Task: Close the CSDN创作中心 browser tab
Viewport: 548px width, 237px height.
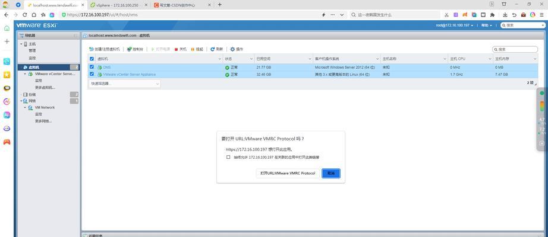Action: (209, 5)
